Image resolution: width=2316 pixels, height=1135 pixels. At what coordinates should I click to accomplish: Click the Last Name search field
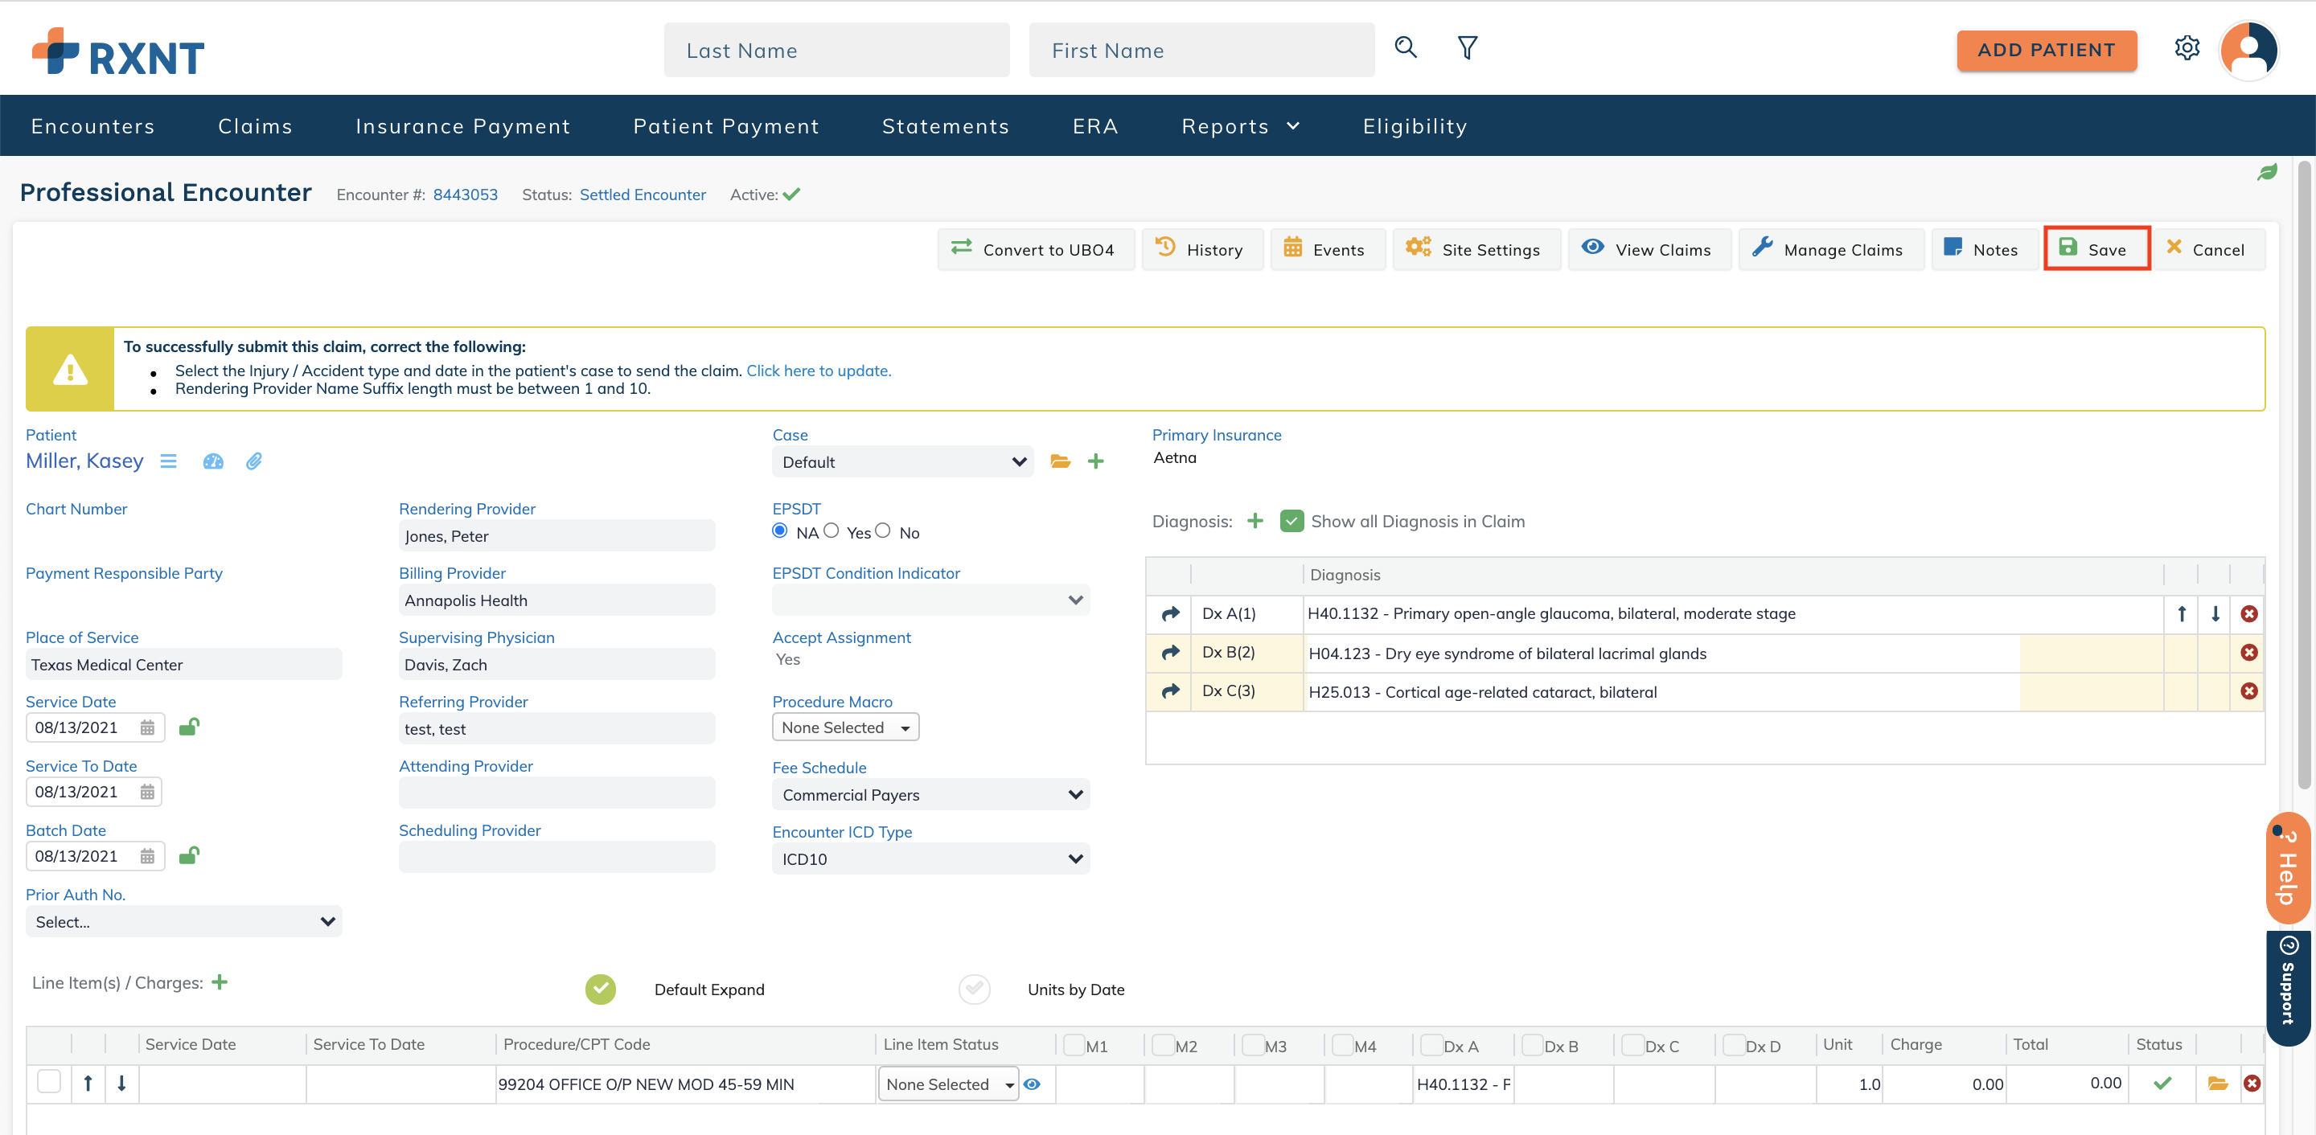point(836,51)
